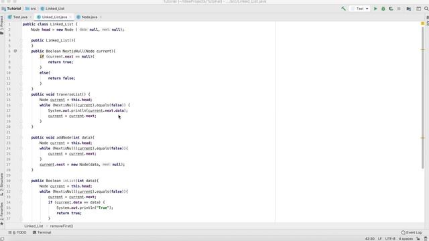Click the Tutorial breadcrumb in navigation bar

(x=11, y=9)
